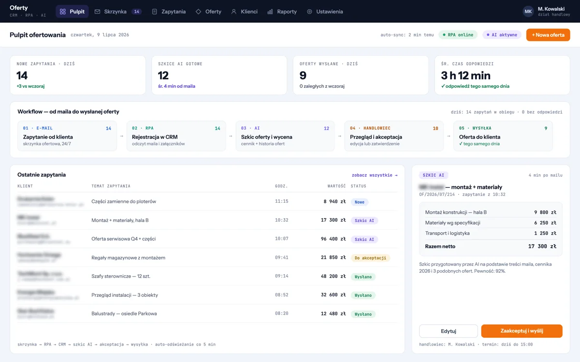Open M. Kowalski profile menu
This screenshot has height=362, width=580.
(x=547, y=12)
